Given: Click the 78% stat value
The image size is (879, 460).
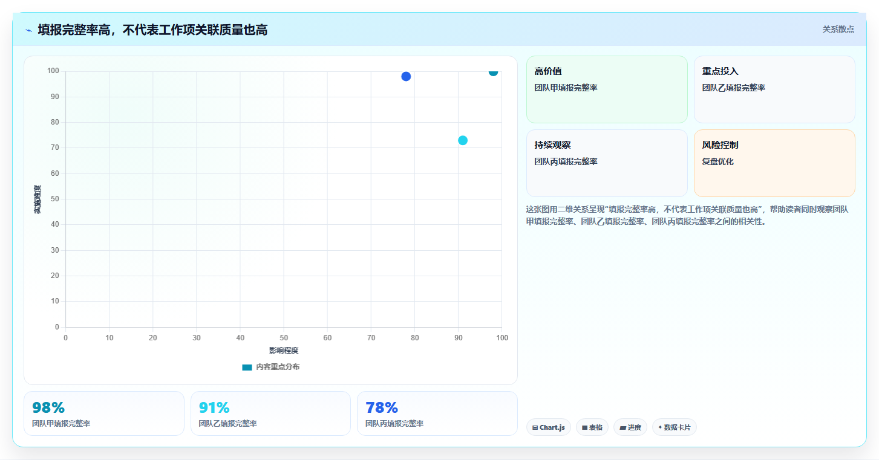Looking at the screenshot, I should [382, 407].
